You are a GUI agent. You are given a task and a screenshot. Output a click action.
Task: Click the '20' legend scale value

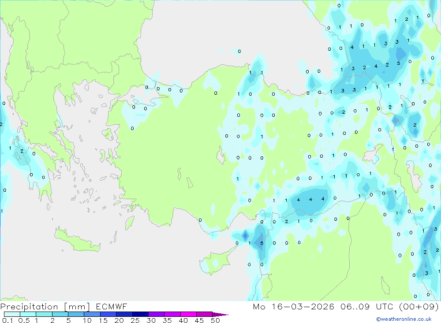point(119,320)
